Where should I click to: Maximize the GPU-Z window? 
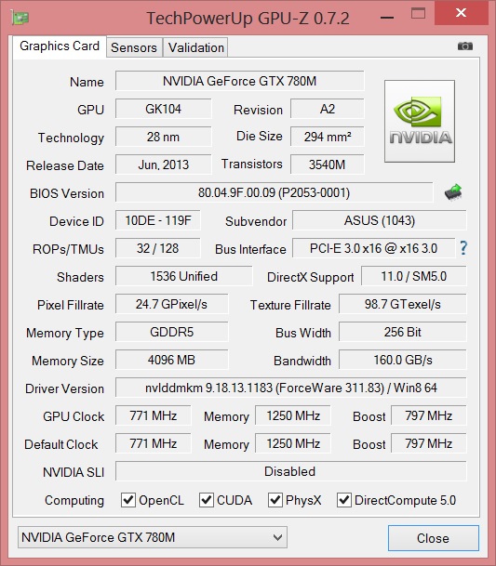[418, 14]
